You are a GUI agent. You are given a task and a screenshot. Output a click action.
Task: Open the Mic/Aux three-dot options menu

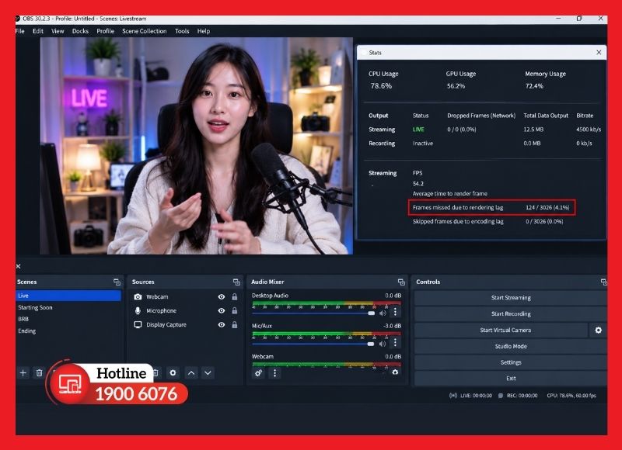coord(395,342)
